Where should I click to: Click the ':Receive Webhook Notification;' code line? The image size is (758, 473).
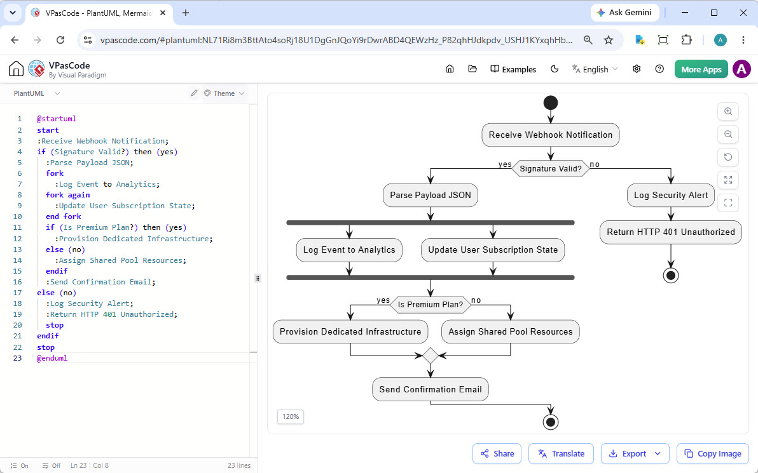(102, 141)
